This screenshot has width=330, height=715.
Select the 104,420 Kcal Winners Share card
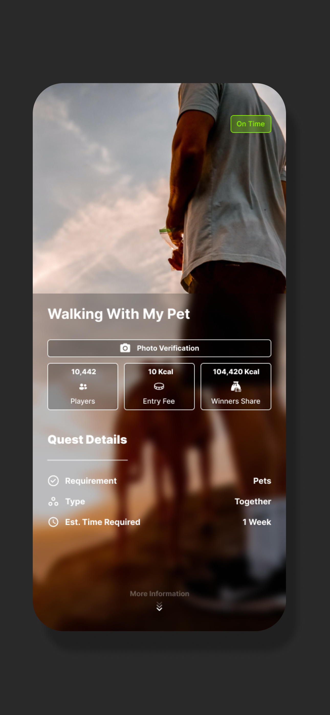(x=236, y=386)
